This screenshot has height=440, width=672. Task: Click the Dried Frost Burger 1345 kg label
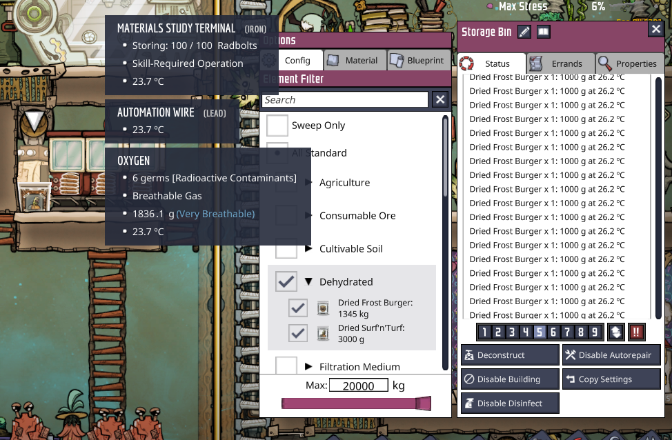pos(375,308)
